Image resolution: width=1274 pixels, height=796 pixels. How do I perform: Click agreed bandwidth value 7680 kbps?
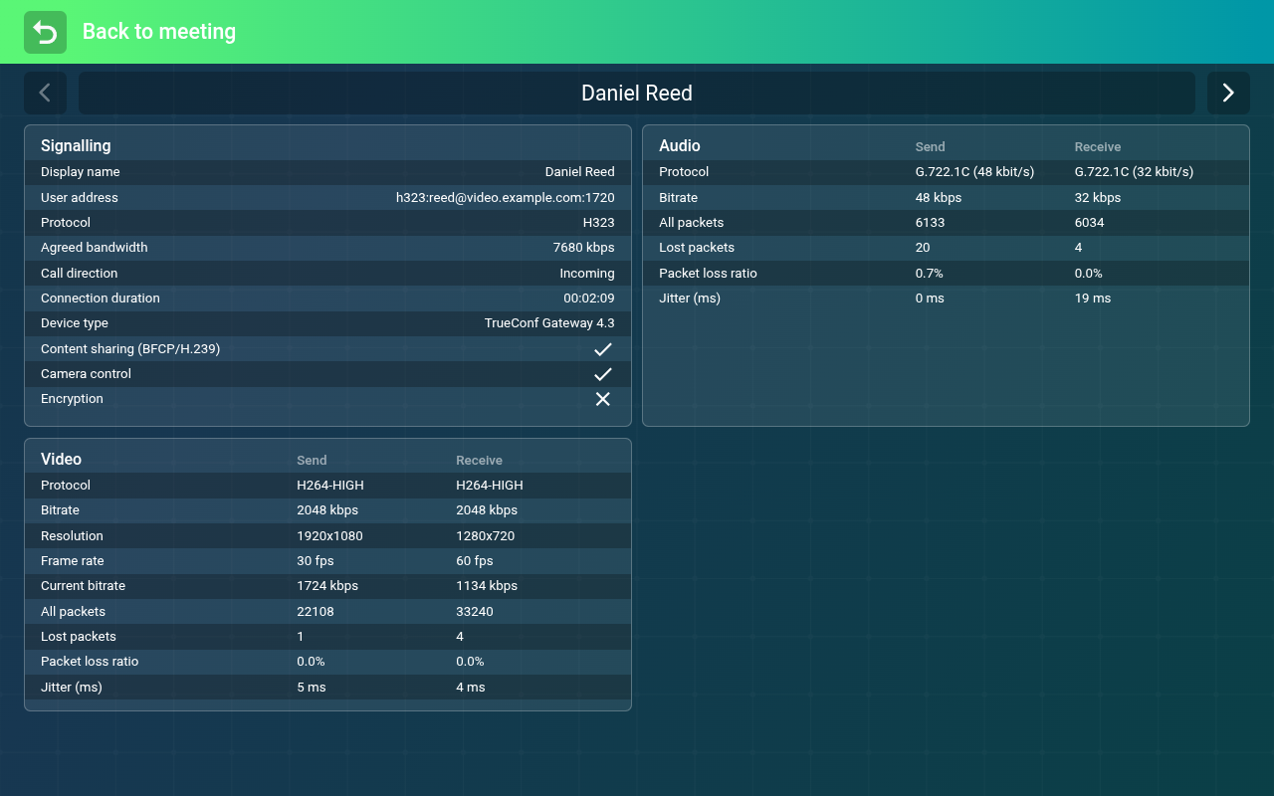point(584,248)
